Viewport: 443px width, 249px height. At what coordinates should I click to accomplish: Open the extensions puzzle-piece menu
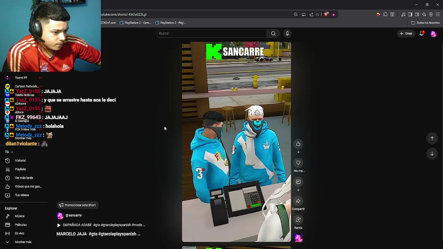tap(385, 15)
